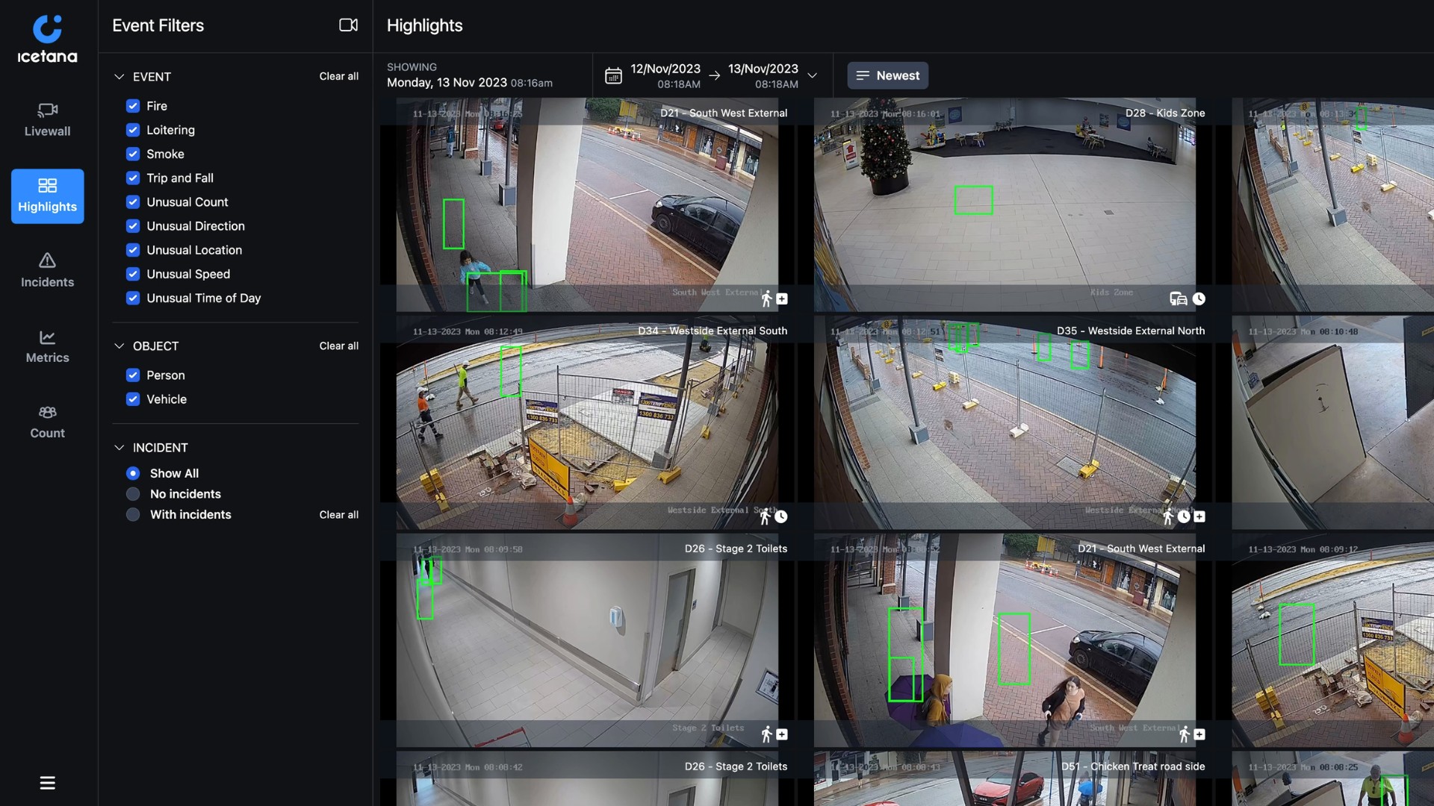The height and width of the screenshot is (806, 1434).
Task: Select the Highlights navigation item
Action: click(47, 196)
